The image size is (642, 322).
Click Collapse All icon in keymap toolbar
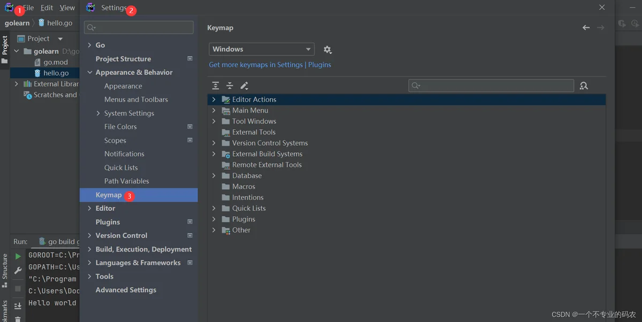[x=230, y=85]
